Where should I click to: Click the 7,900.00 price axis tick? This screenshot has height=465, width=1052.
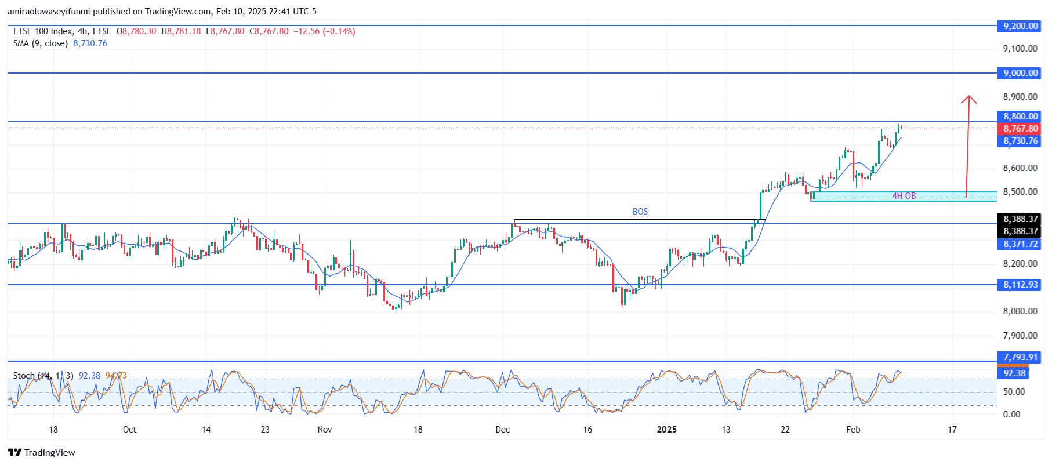click(x=1020, y=336)
